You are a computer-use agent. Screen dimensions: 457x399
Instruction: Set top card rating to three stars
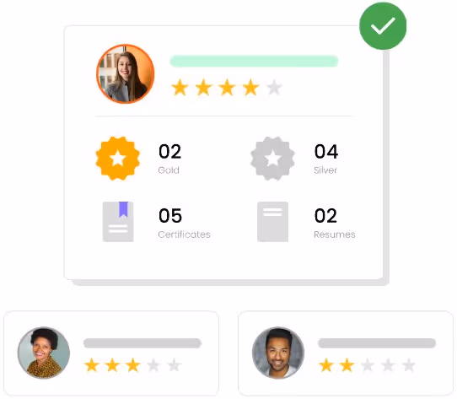(227, 87)
